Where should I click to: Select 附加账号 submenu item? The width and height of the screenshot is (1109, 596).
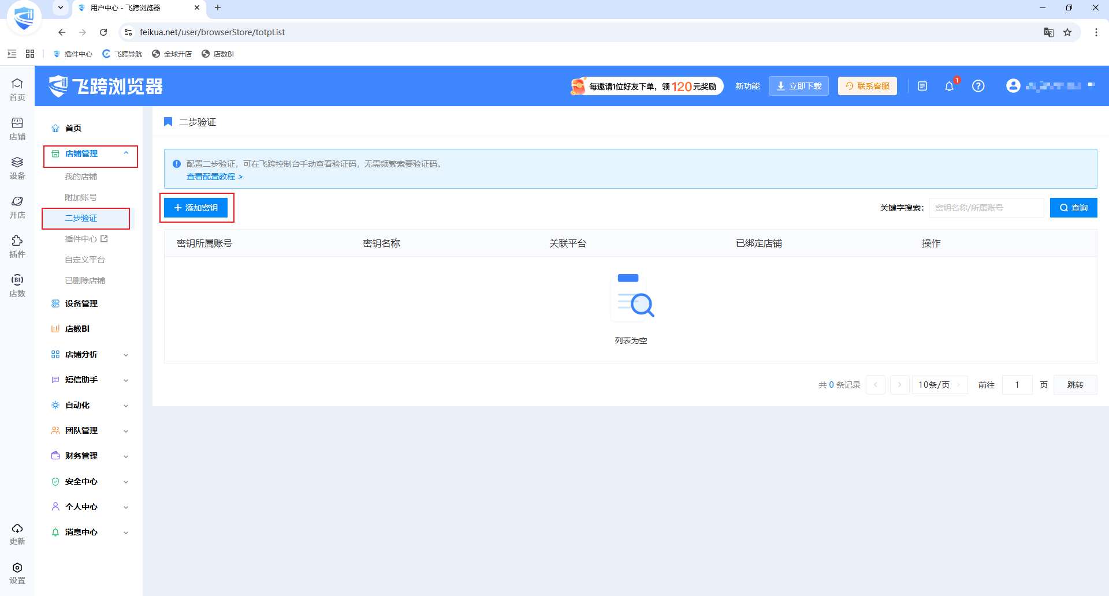point(81,197)
